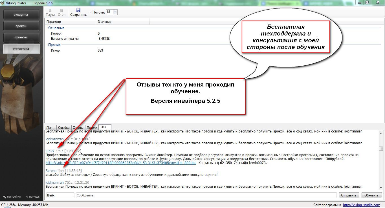Click the ViKing Inviter title bar icon

click(x=3, y=3)
